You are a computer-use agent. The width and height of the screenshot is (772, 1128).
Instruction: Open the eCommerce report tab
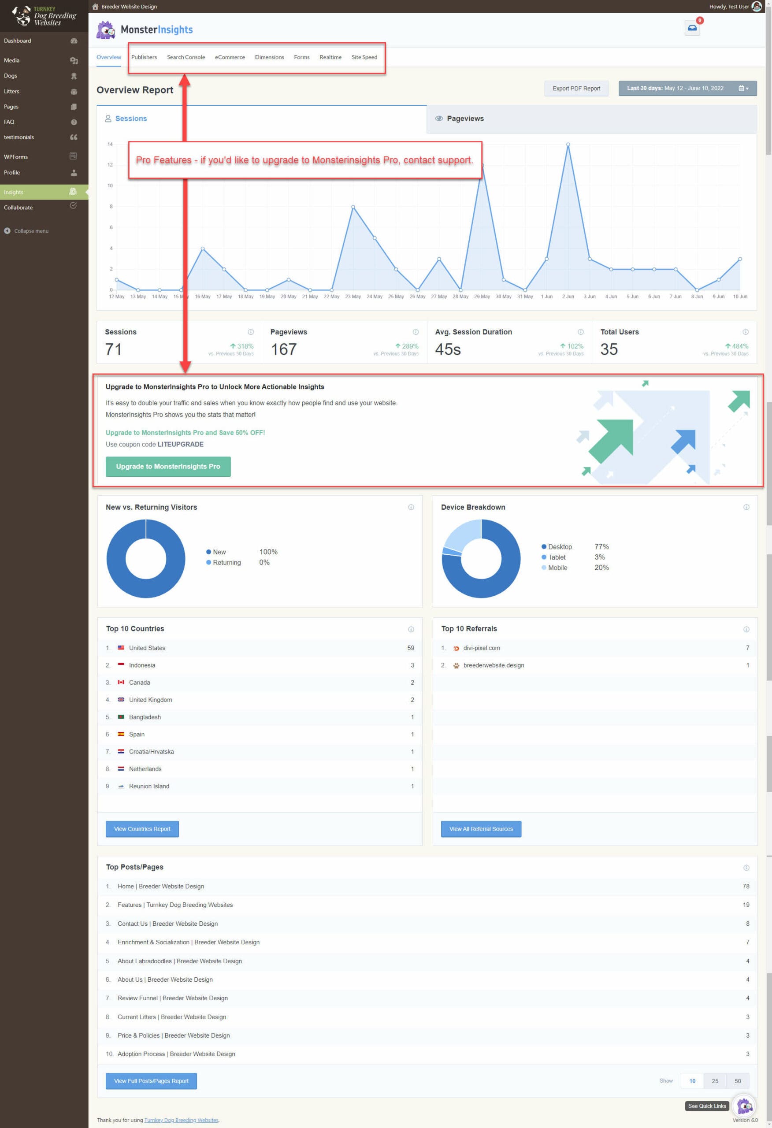pyautogui.click(x=229, y=57)
